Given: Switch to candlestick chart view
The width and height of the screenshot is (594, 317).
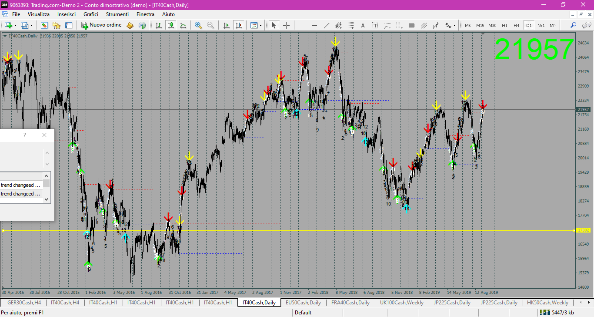Looking at the screenshot, I should coord(171,25).
